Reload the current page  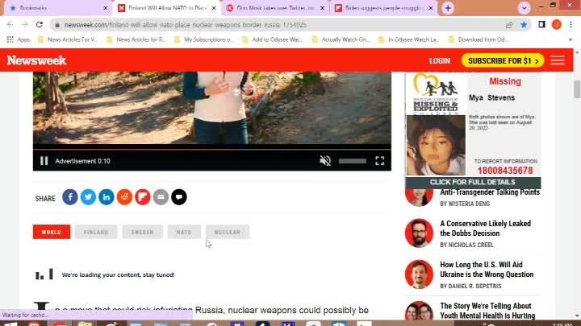click(x=40, y=25)
